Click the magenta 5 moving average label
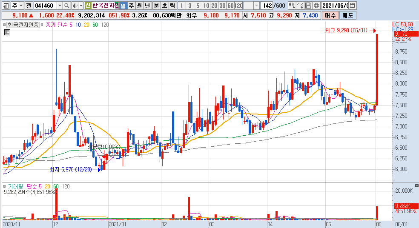Image resolution: width=419 pixels, height=228 pixels. tap(71, 25)
